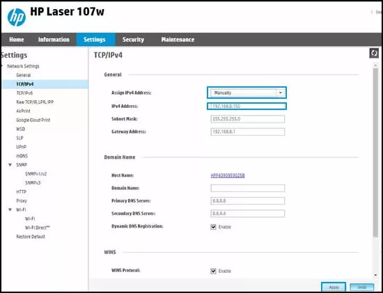The image size is (383, 293).
Task: Collapse the Wi-Fi tree node
Action: [10, 209]
